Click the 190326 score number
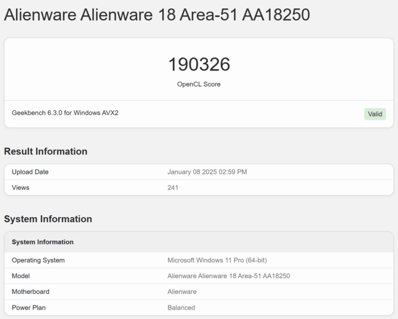Viewport: 398px width, 319px height. click(x=199, y=64)
